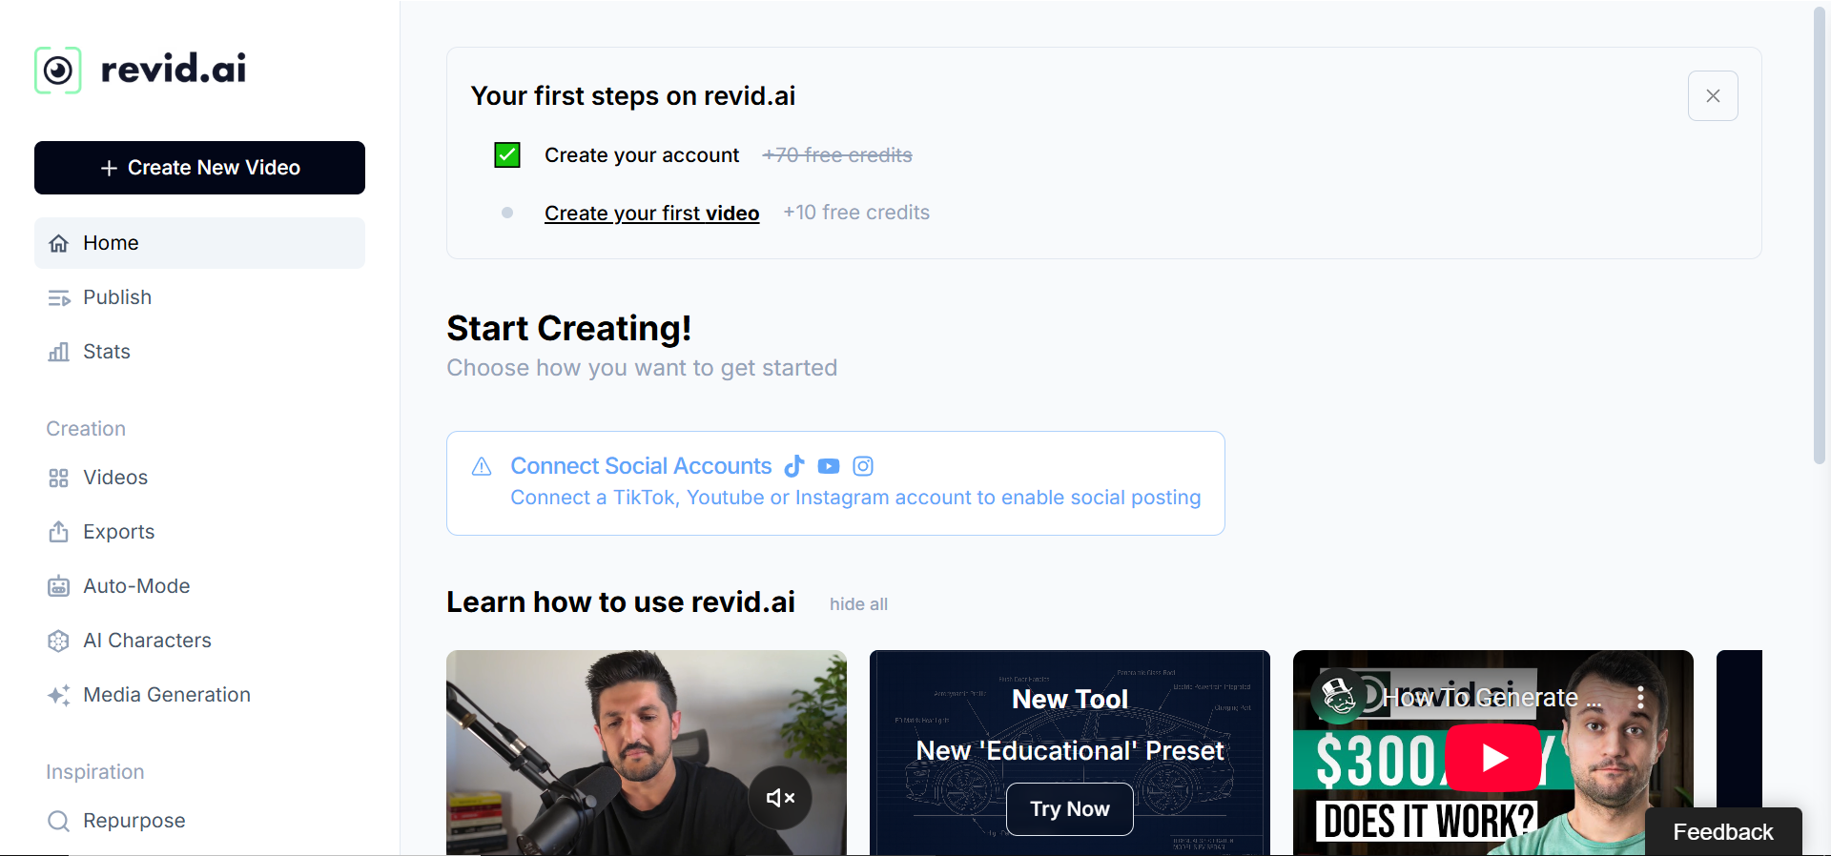Click the revid.ai camera logo icon

58,70
